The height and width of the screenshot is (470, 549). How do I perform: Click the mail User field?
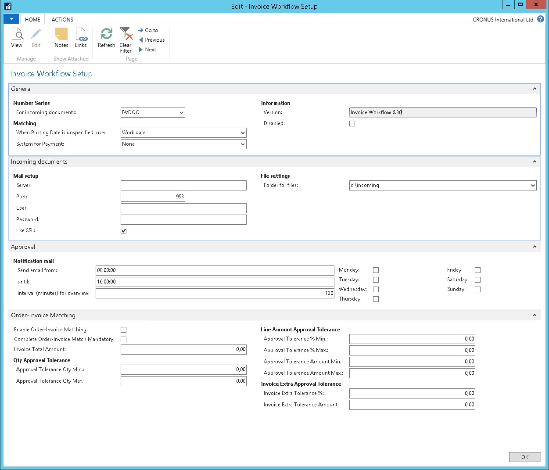183,208
